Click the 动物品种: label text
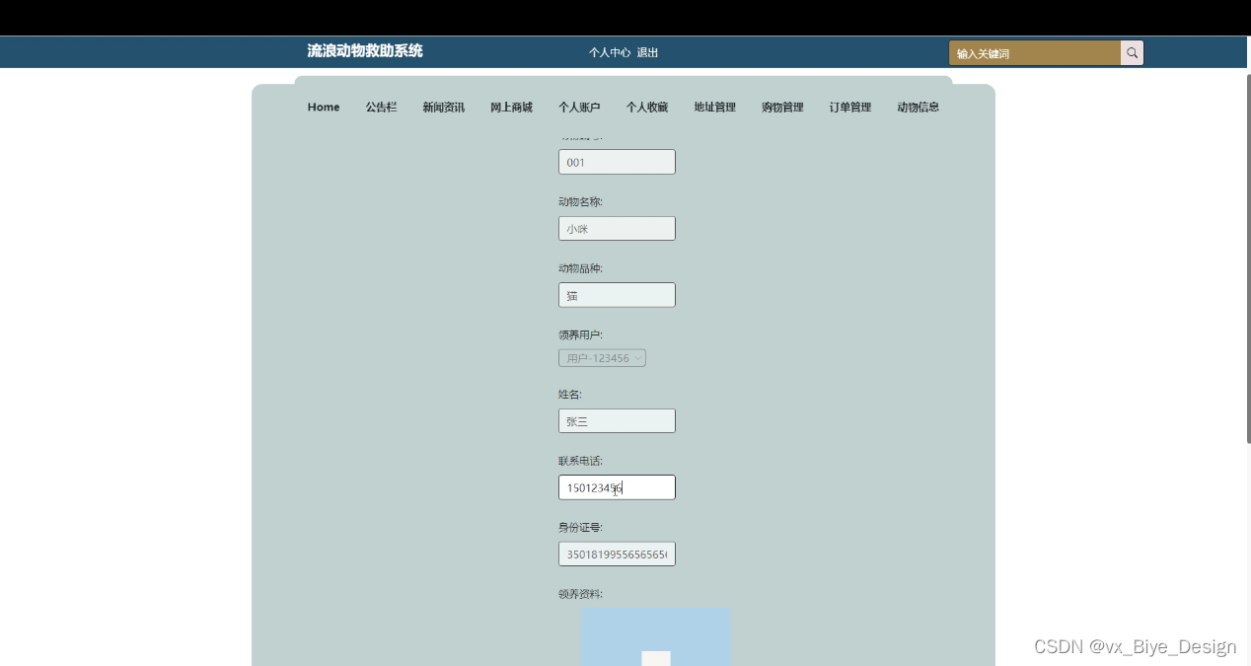The height and width of the screenshot is (666, 1251). (x=580, y=268)
